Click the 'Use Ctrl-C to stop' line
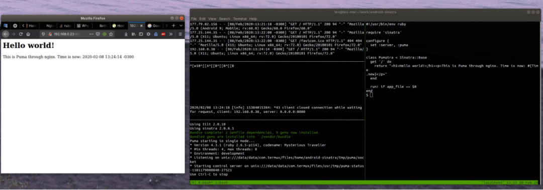Image resolution: width=543 pixels, height=190 pixels. pos(209,174)
